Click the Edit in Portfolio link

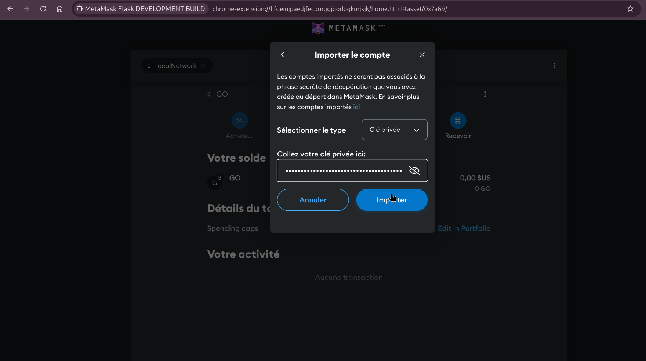click(464, 228)
